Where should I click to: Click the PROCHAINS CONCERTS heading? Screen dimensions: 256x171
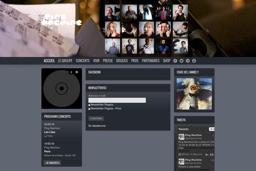58,116
